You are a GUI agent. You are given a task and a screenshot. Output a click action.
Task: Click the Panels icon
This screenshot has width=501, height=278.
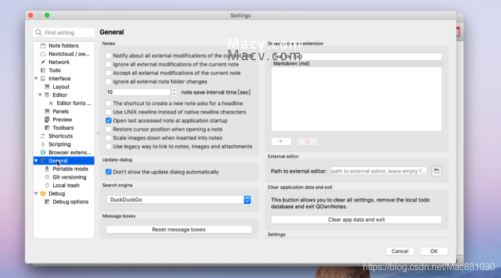coord(47,111)
